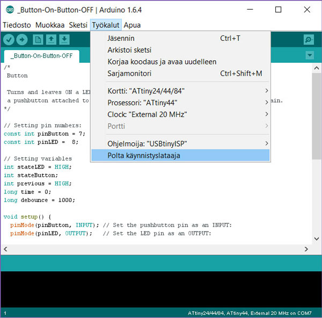Close the Arduino window
Viewport: 322px width, 318px height.
click(x=307, y=10)
